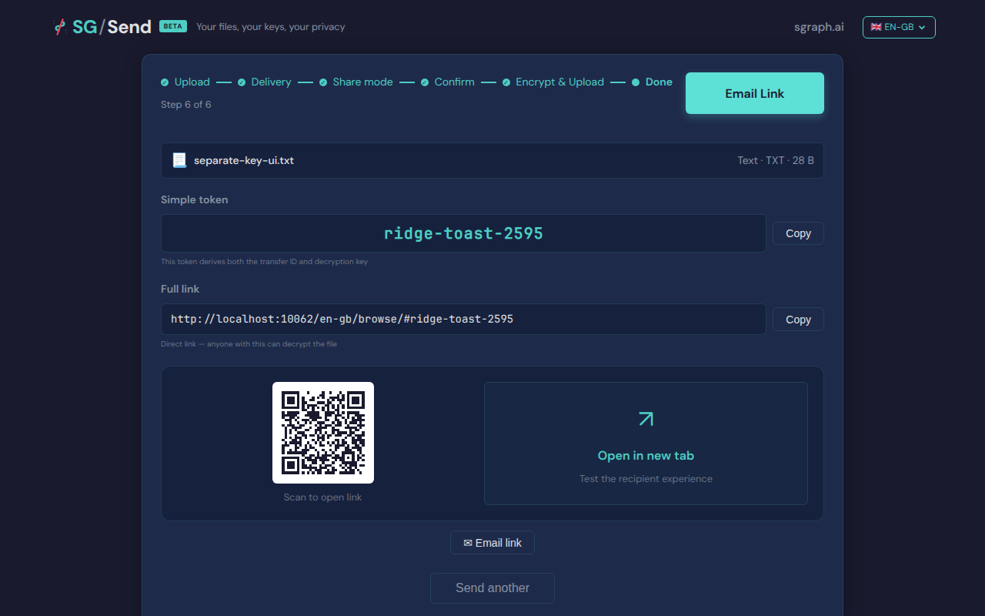Open the sgraph.ai link
Image resolution: width=985 pixels, height=616 pixels.
pyautogui.click(x=819, y=27)
